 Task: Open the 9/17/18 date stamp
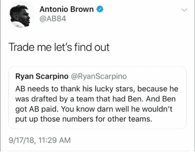[x=21, y=140]
